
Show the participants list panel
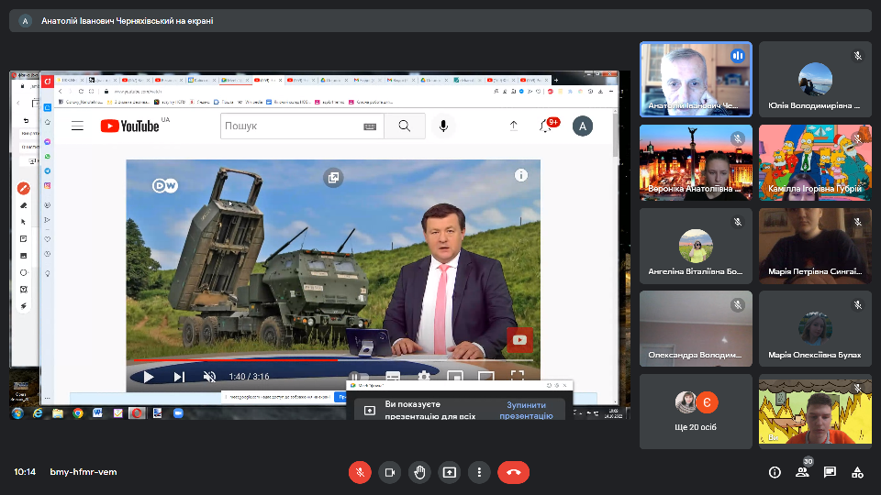(802, 472)
